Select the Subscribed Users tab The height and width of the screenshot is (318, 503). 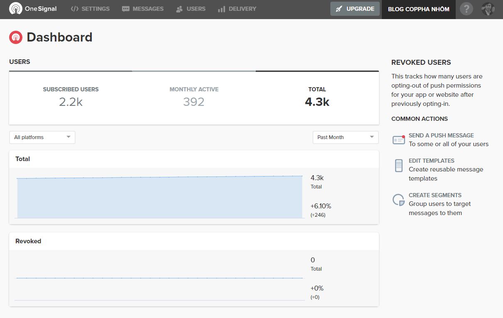[71, 97]
